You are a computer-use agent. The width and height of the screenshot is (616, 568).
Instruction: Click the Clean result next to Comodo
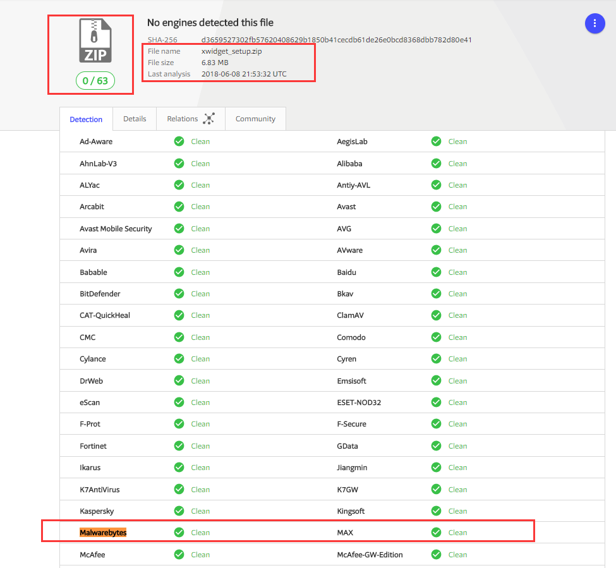pos(457,337)
